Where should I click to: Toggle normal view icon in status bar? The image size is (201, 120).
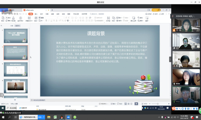(x=126, y=104)
